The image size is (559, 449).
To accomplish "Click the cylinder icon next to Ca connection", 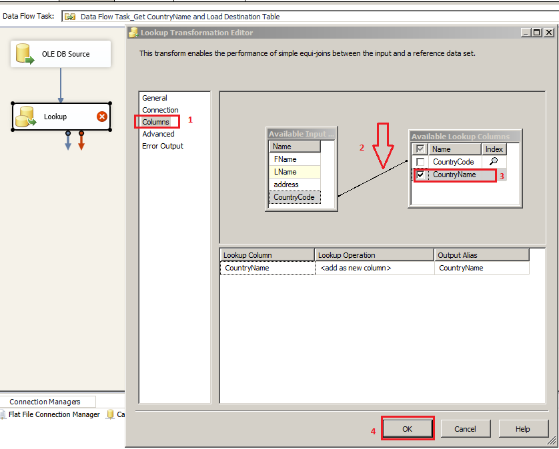I will click(x=110, y=414).
